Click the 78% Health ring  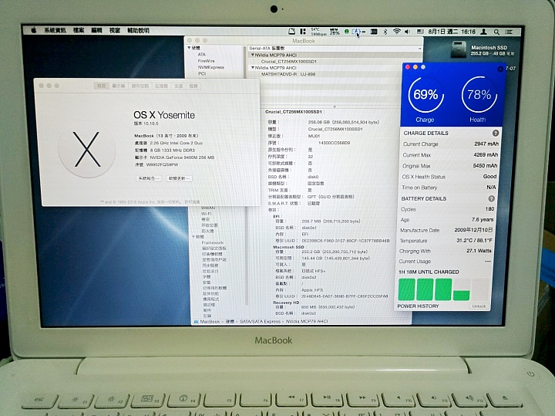(x=479, y=95)
